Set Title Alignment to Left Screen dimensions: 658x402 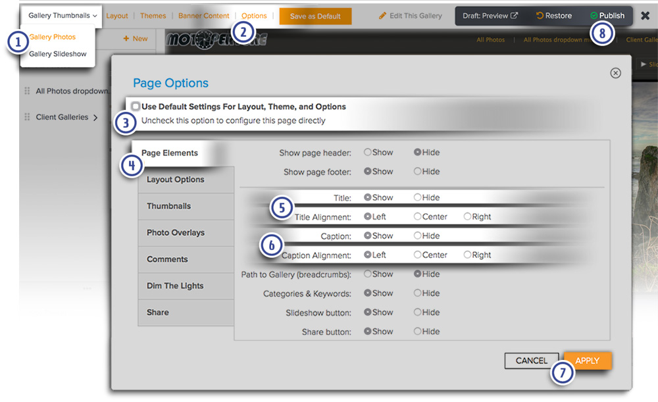click(368, 216)
